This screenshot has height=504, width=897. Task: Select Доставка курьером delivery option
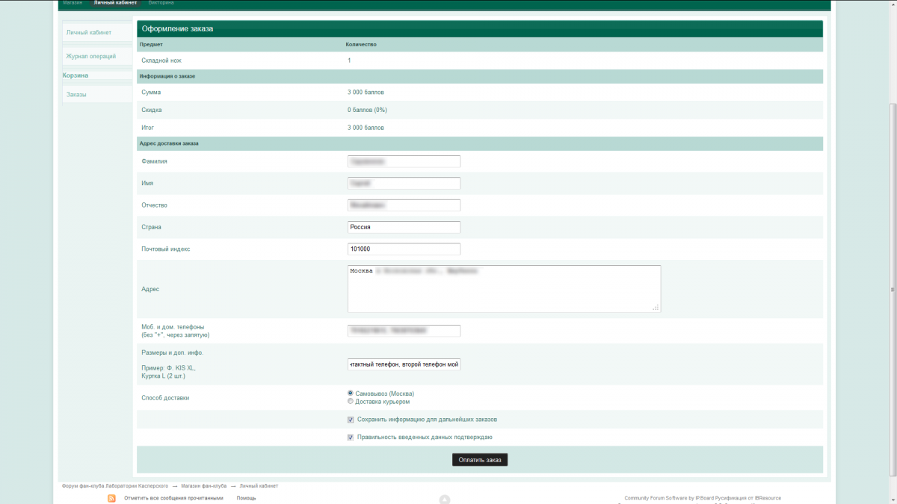click(351, 402)
